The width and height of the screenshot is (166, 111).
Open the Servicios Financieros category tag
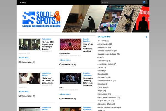(87, 74)
